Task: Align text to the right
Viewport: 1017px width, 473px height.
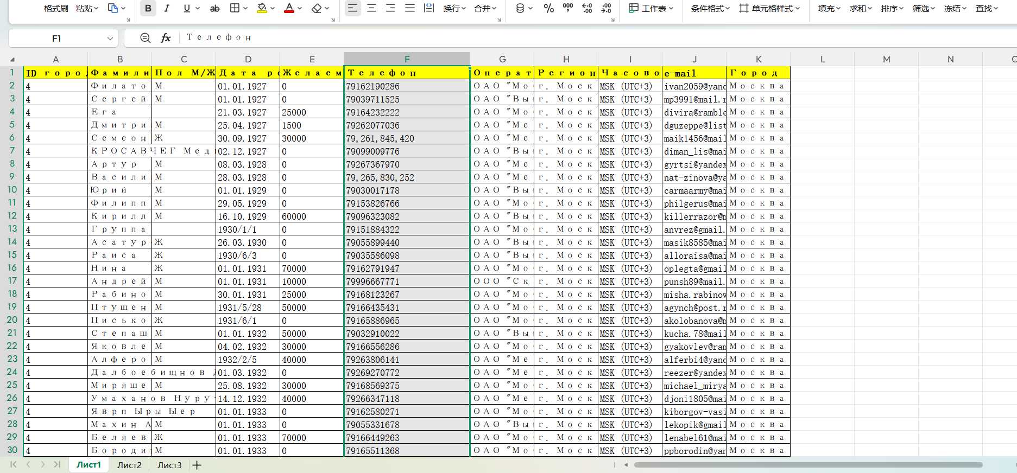Action: coord(390,8)
